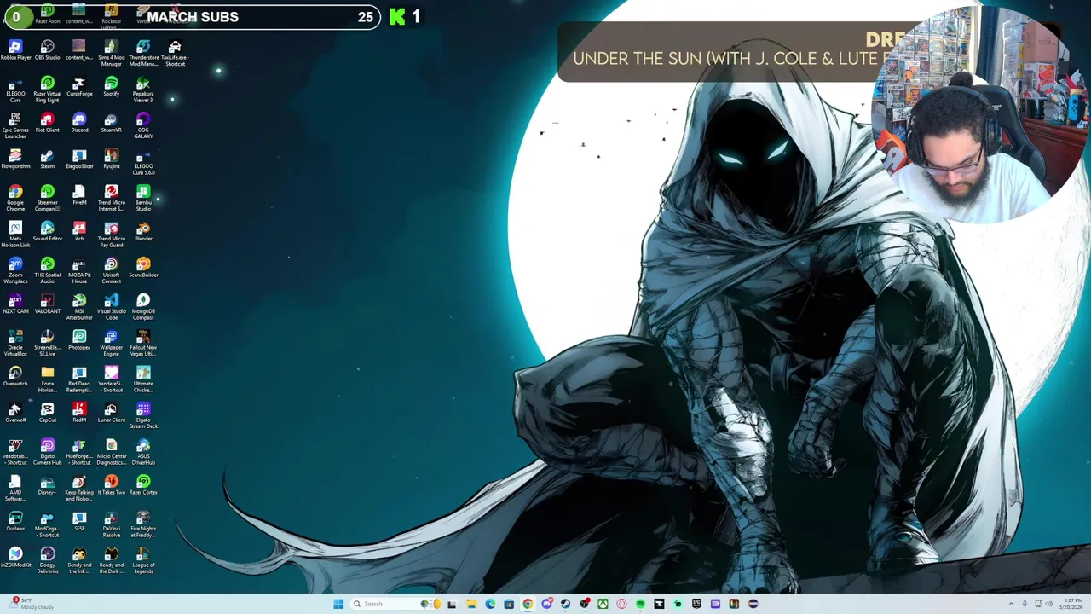Open Visual Studio Code desktop icon
Screen dimensions: 1091x614
[x=111, y=307]
